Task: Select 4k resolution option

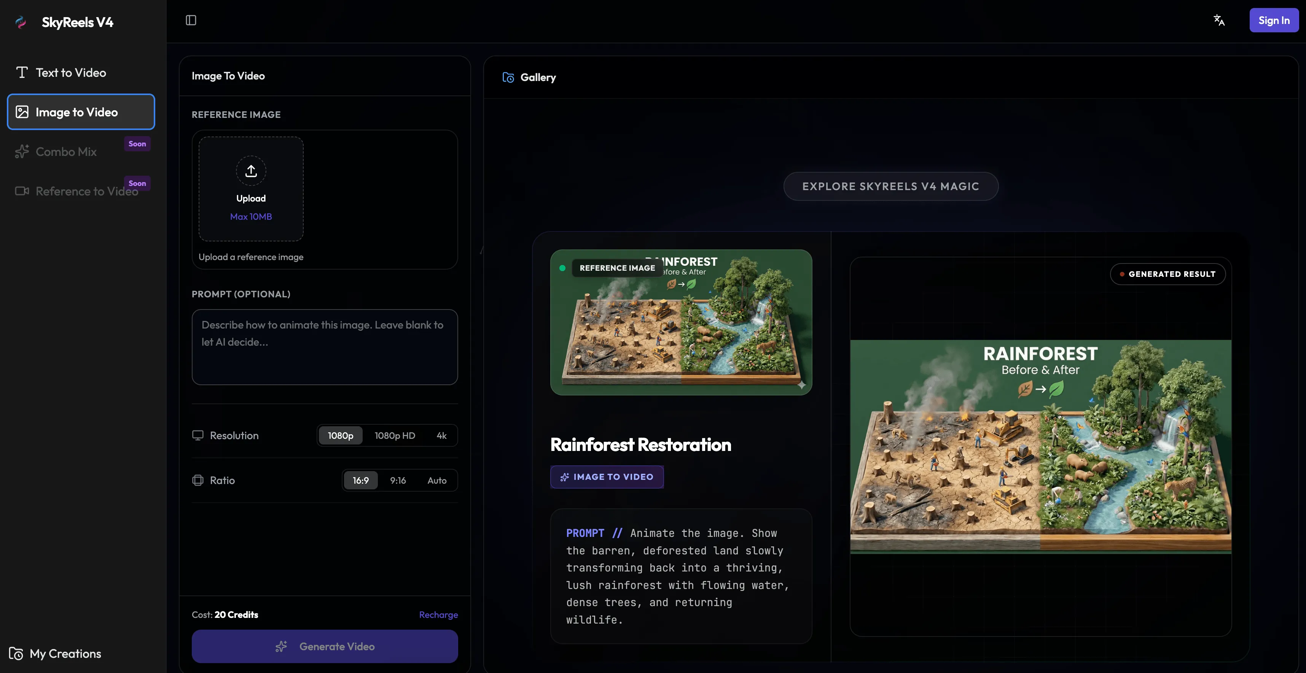Action: pos(441,435)
